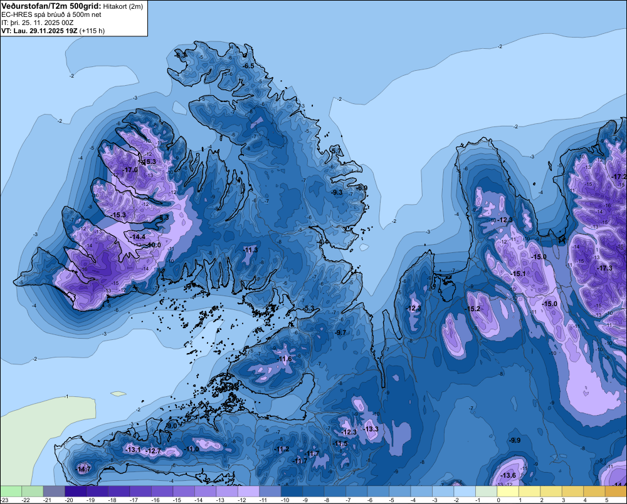Pick the legend swatch between -20 and -19

[x=76, y=491]
